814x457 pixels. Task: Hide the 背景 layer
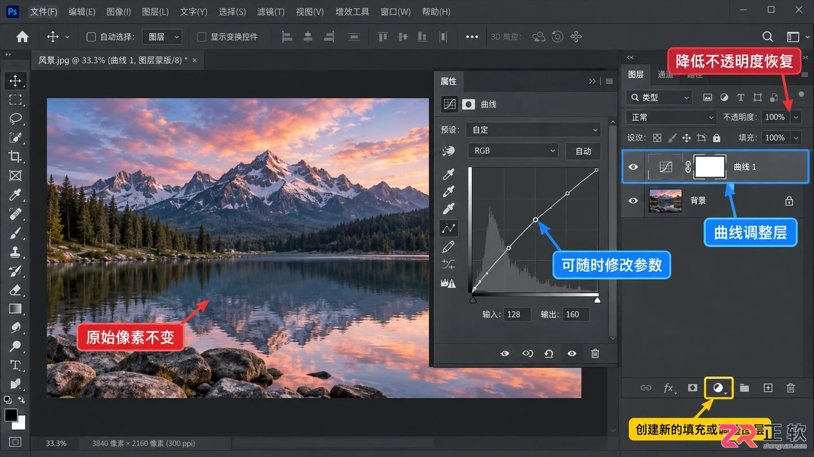[633, 201]
